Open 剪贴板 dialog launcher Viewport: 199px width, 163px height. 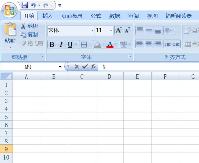41,56
